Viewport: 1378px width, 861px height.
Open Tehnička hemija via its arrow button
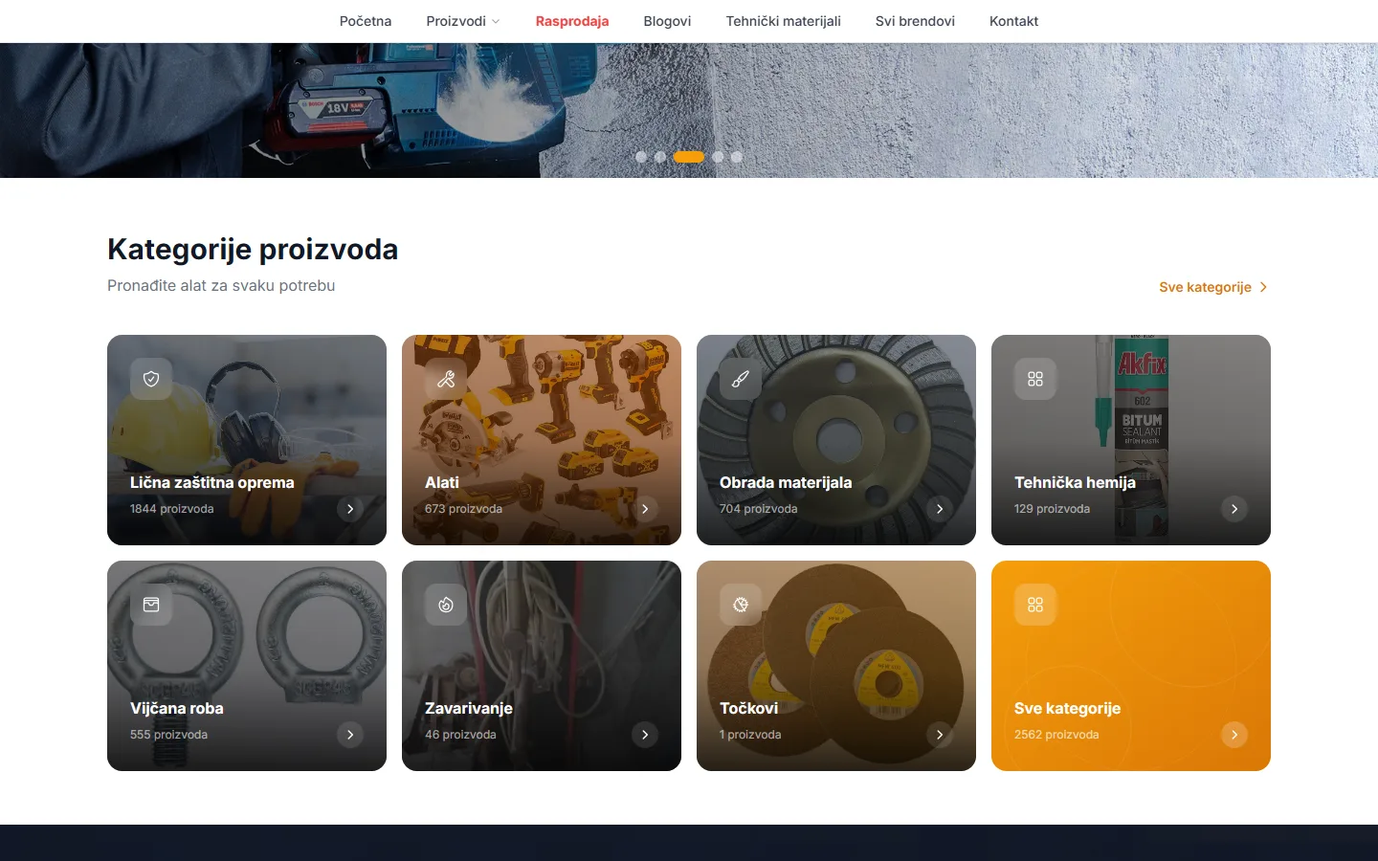(x=1234, y=509)
